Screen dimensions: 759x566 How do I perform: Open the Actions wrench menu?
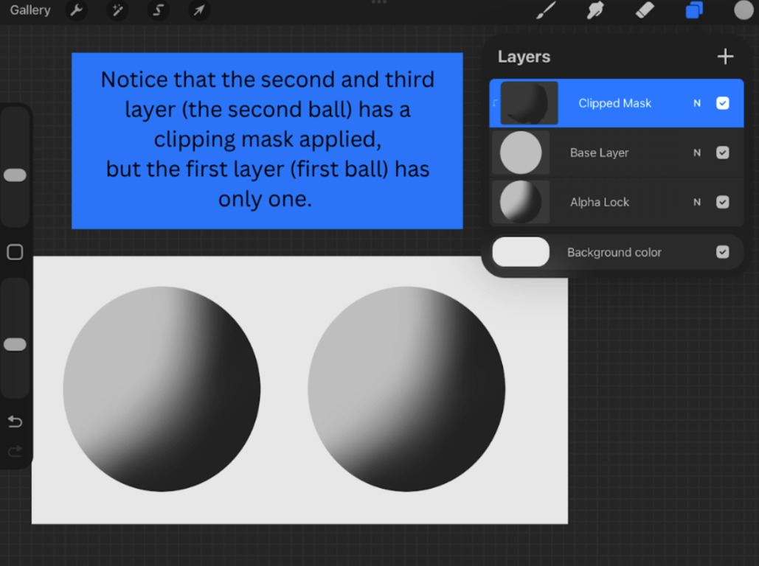[x=76, y=10]
